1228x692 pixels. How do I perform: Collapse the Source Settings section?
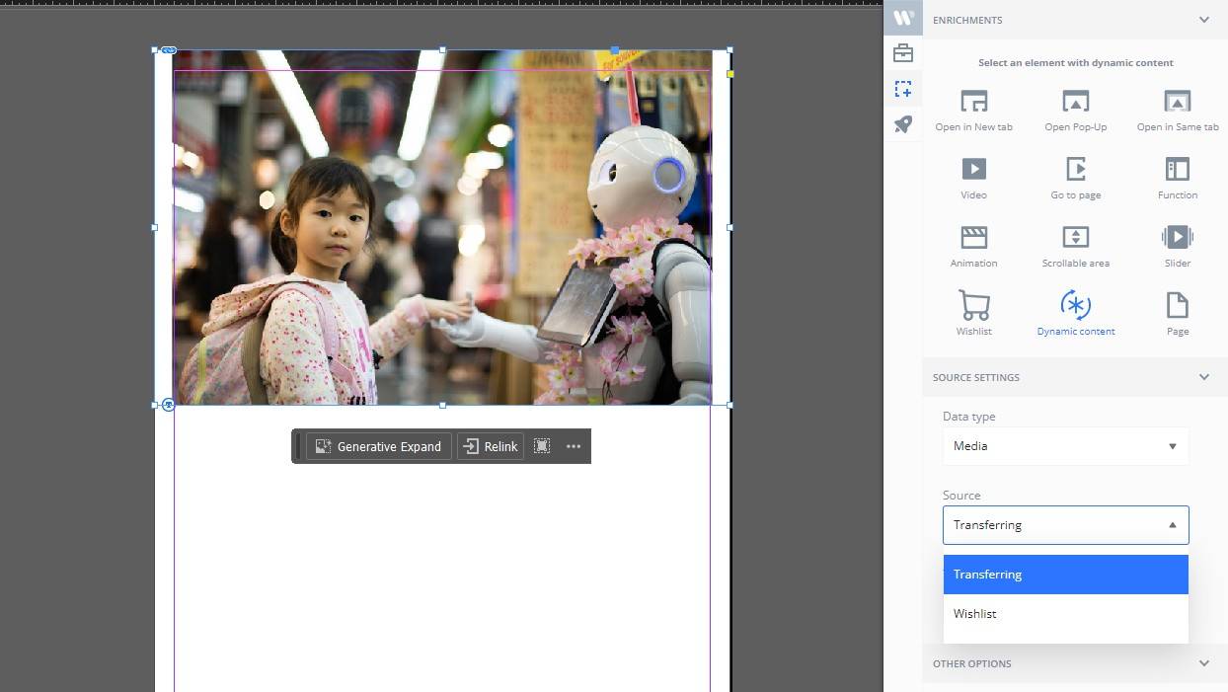[x=1203, y=377]
